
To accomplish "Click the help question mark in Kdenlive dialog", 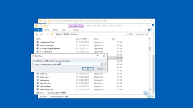I will 97,56.
